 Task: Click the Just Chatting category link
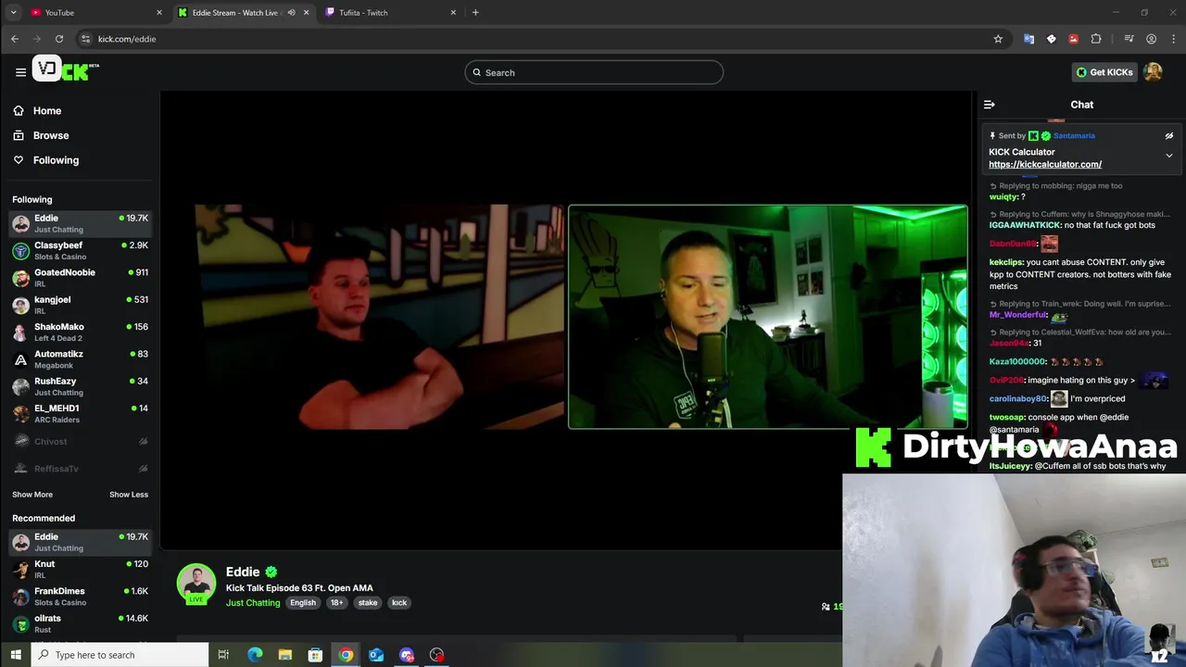(253, 603)
